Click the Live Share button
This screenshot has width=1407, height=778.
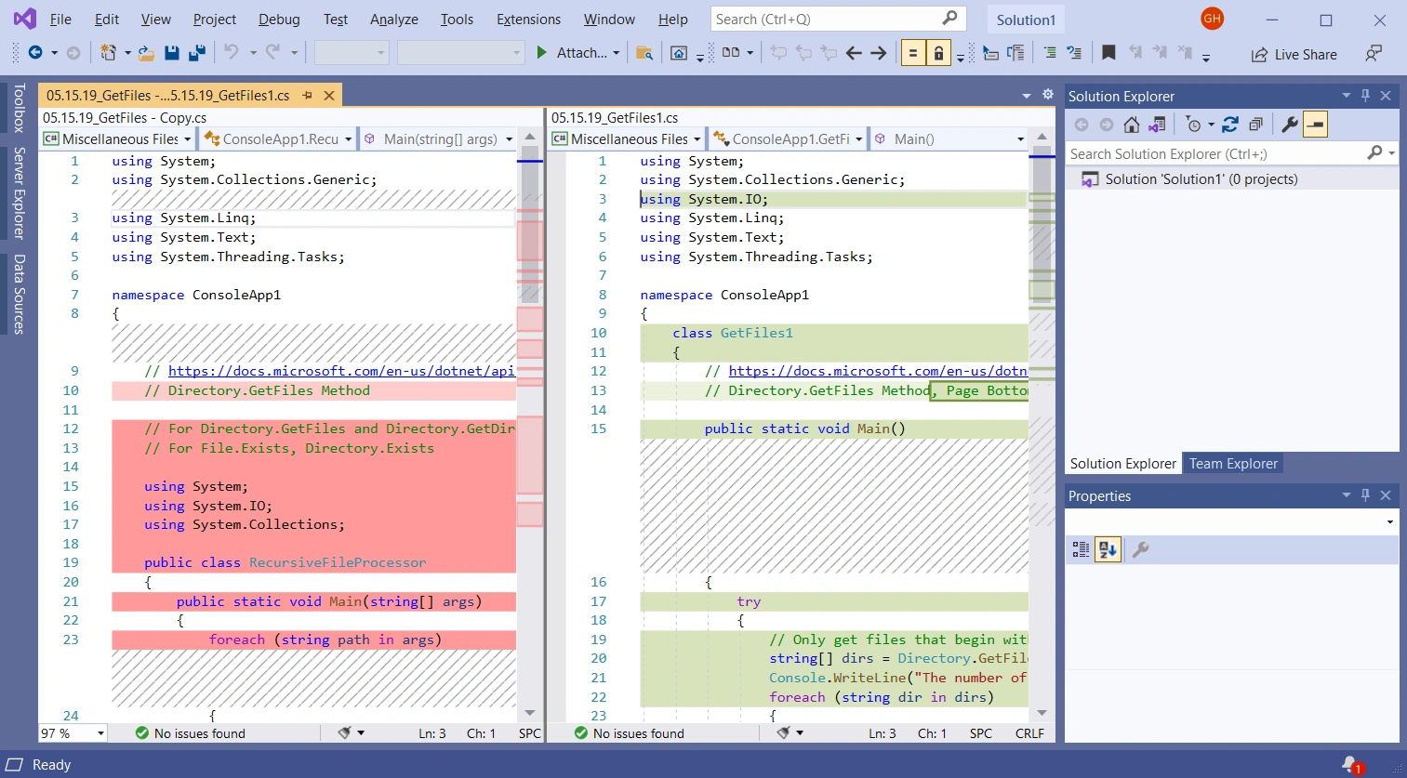pos(1294,54)
